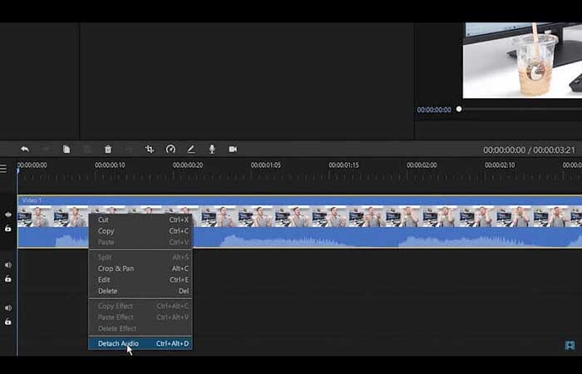Mute the second audio track speaker
Screen dimensions: 582x374
coord(8,308)
